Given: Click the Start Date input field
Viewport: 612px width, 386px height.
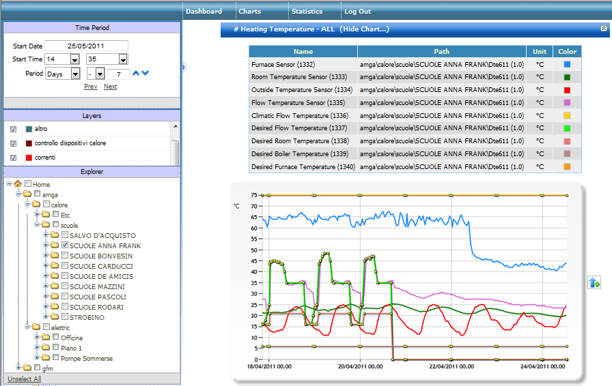Looking at the screenshot, I should coord(86,46).
